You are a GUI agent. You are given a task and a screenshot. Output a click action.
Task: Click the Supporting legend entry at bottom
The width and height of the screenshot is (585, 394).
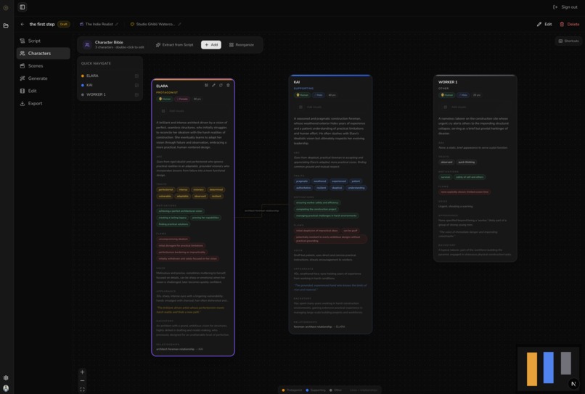[316, 390]
